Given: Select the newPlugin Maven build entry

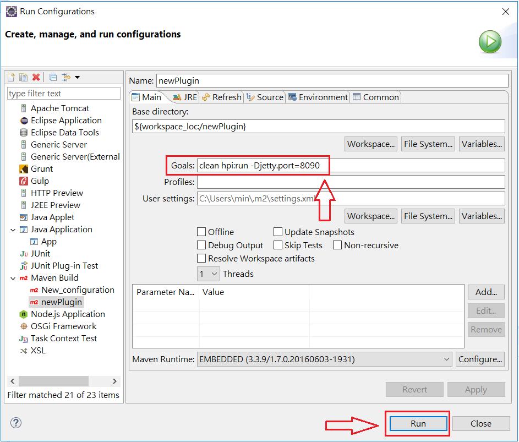Looking at the screenshot, I should [62, 302].
